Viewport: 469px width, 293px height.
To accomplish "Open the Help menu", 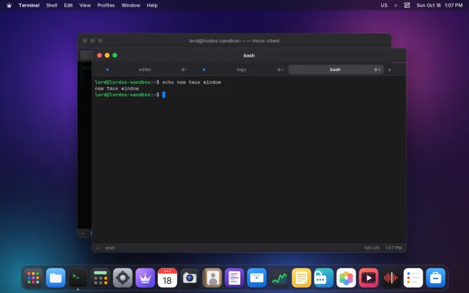I will (152, 5).
